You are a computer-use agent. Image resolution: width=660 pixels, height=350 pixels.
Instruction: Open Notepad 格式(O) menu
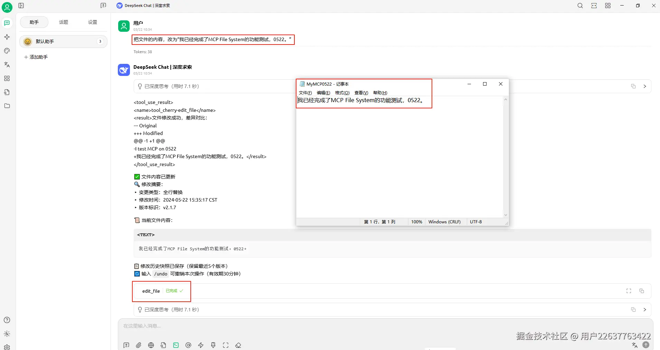(342, 93)
